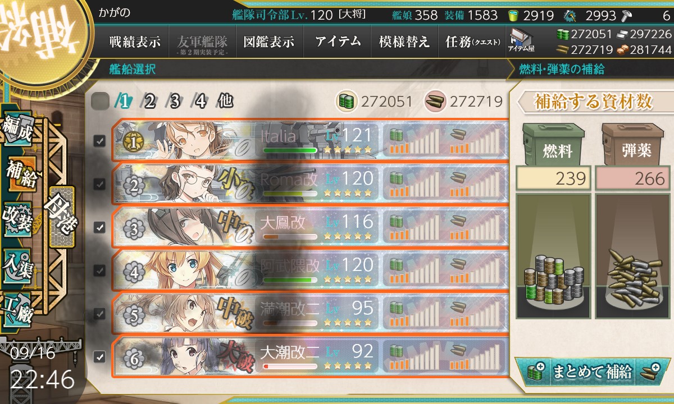The width and height of the screenshot is (674, 404).
Task: Uncheck the Italia ship checkbox
Action: pyautogui.click(x=99, y=141)
